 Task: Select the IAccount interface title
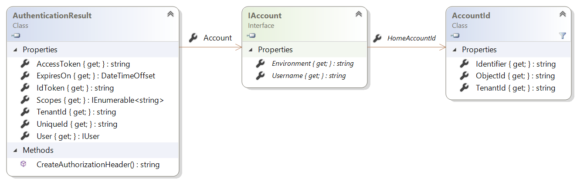[x=265, y=16]
